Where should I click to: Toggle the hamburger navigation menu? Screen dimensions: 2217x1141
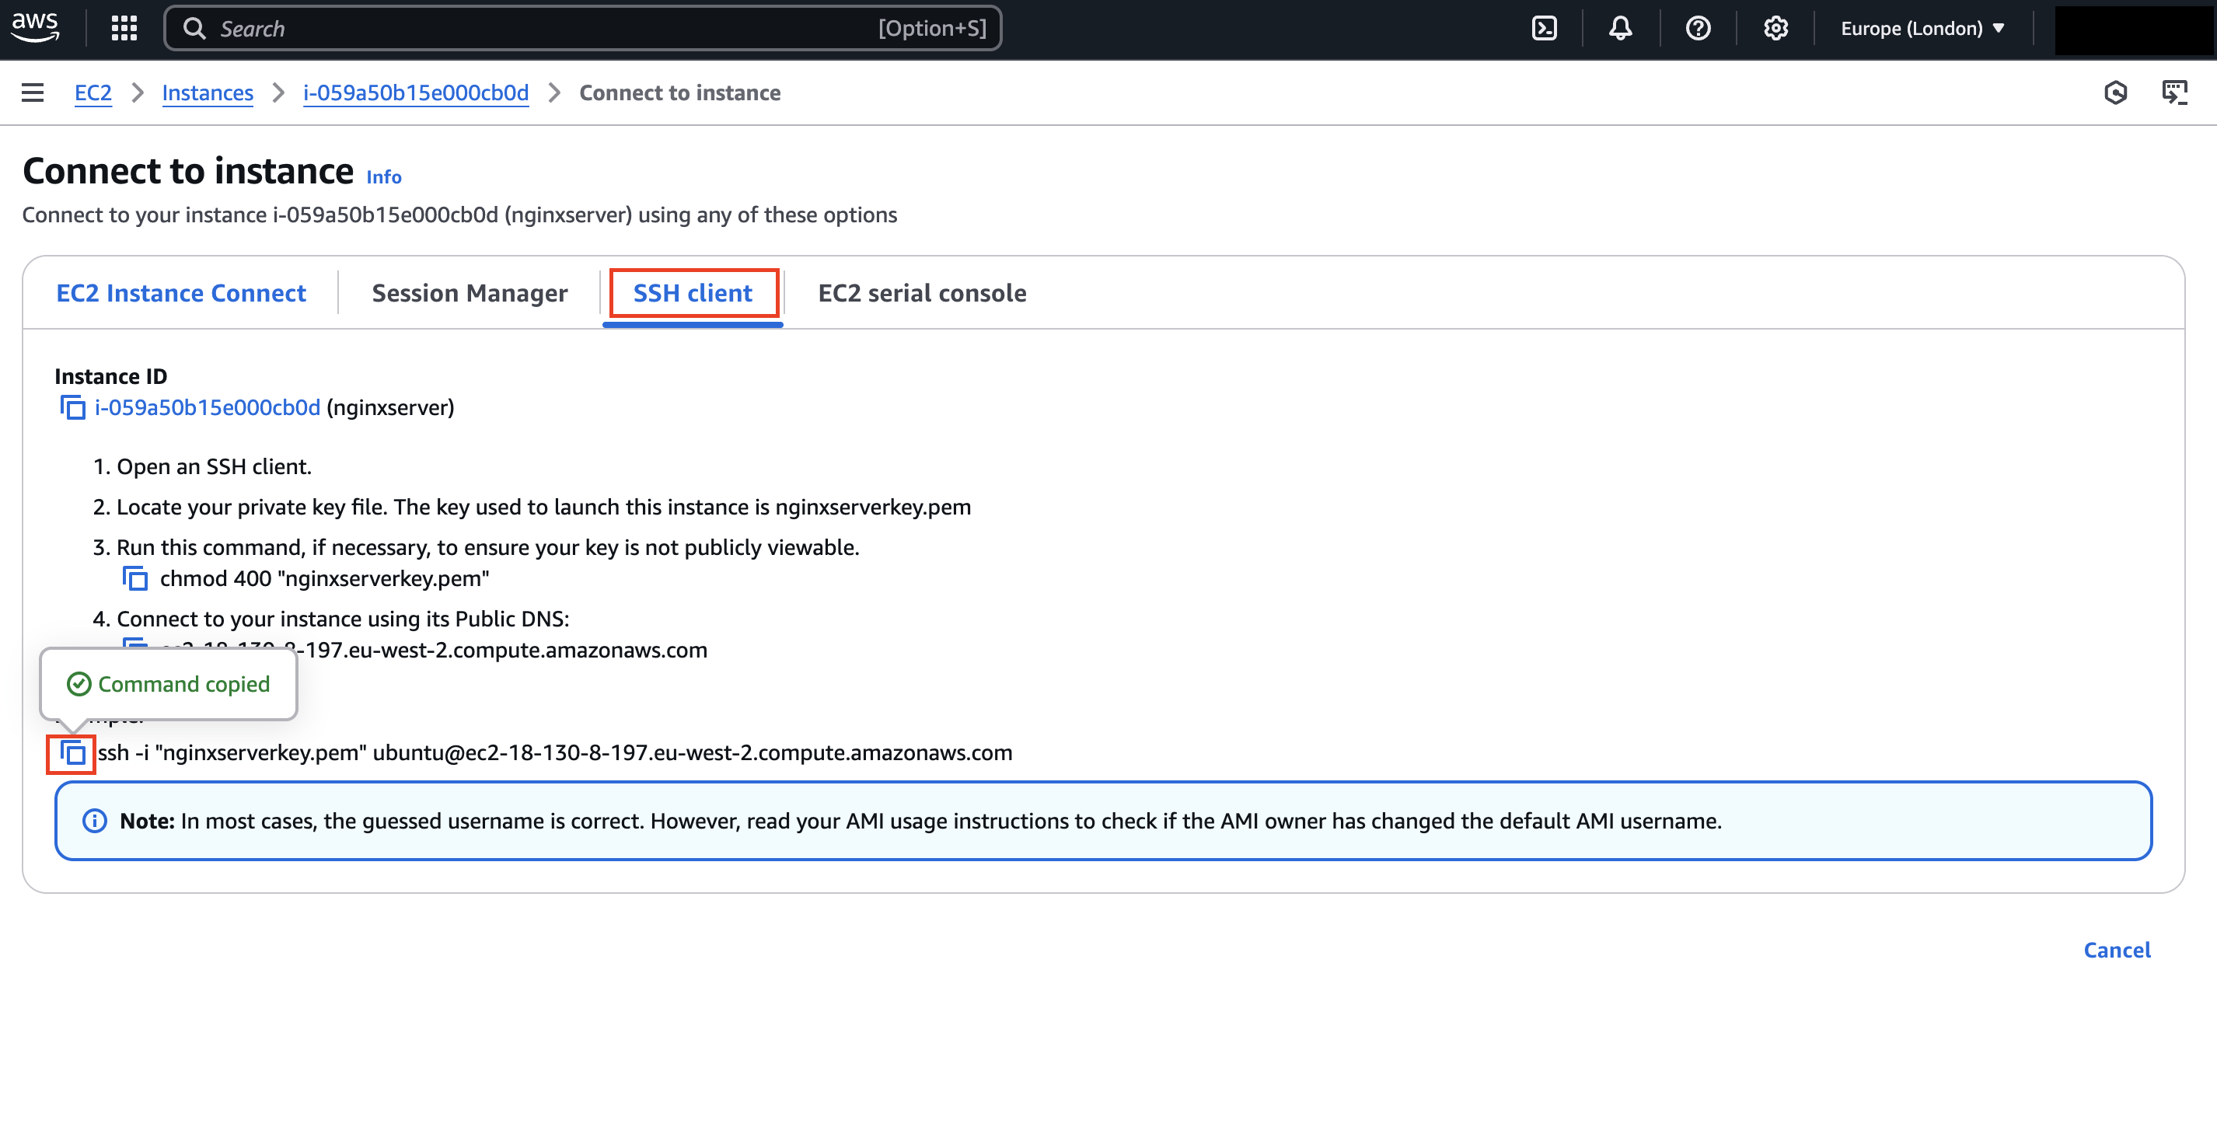point(33,93)
